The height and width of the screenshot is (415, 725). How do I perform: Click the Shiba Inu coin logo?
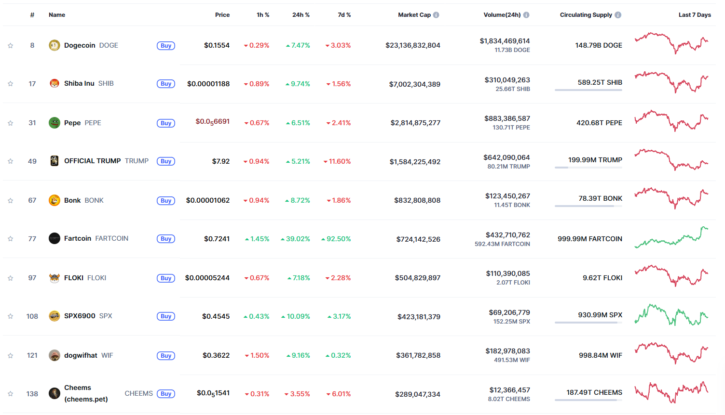coord(55,83)
